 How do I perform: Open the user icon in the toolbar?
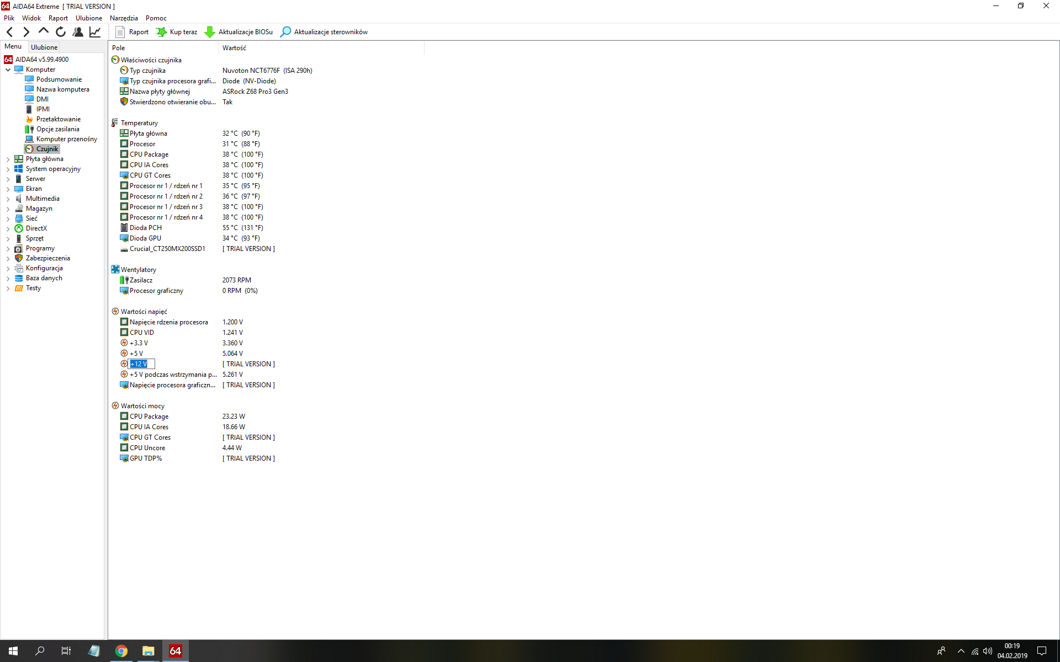78,32
